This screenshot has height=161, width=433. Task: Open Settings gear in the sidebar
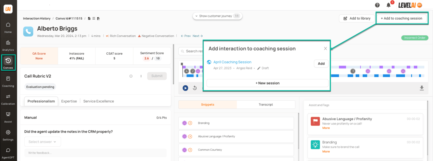pos(8,135)
